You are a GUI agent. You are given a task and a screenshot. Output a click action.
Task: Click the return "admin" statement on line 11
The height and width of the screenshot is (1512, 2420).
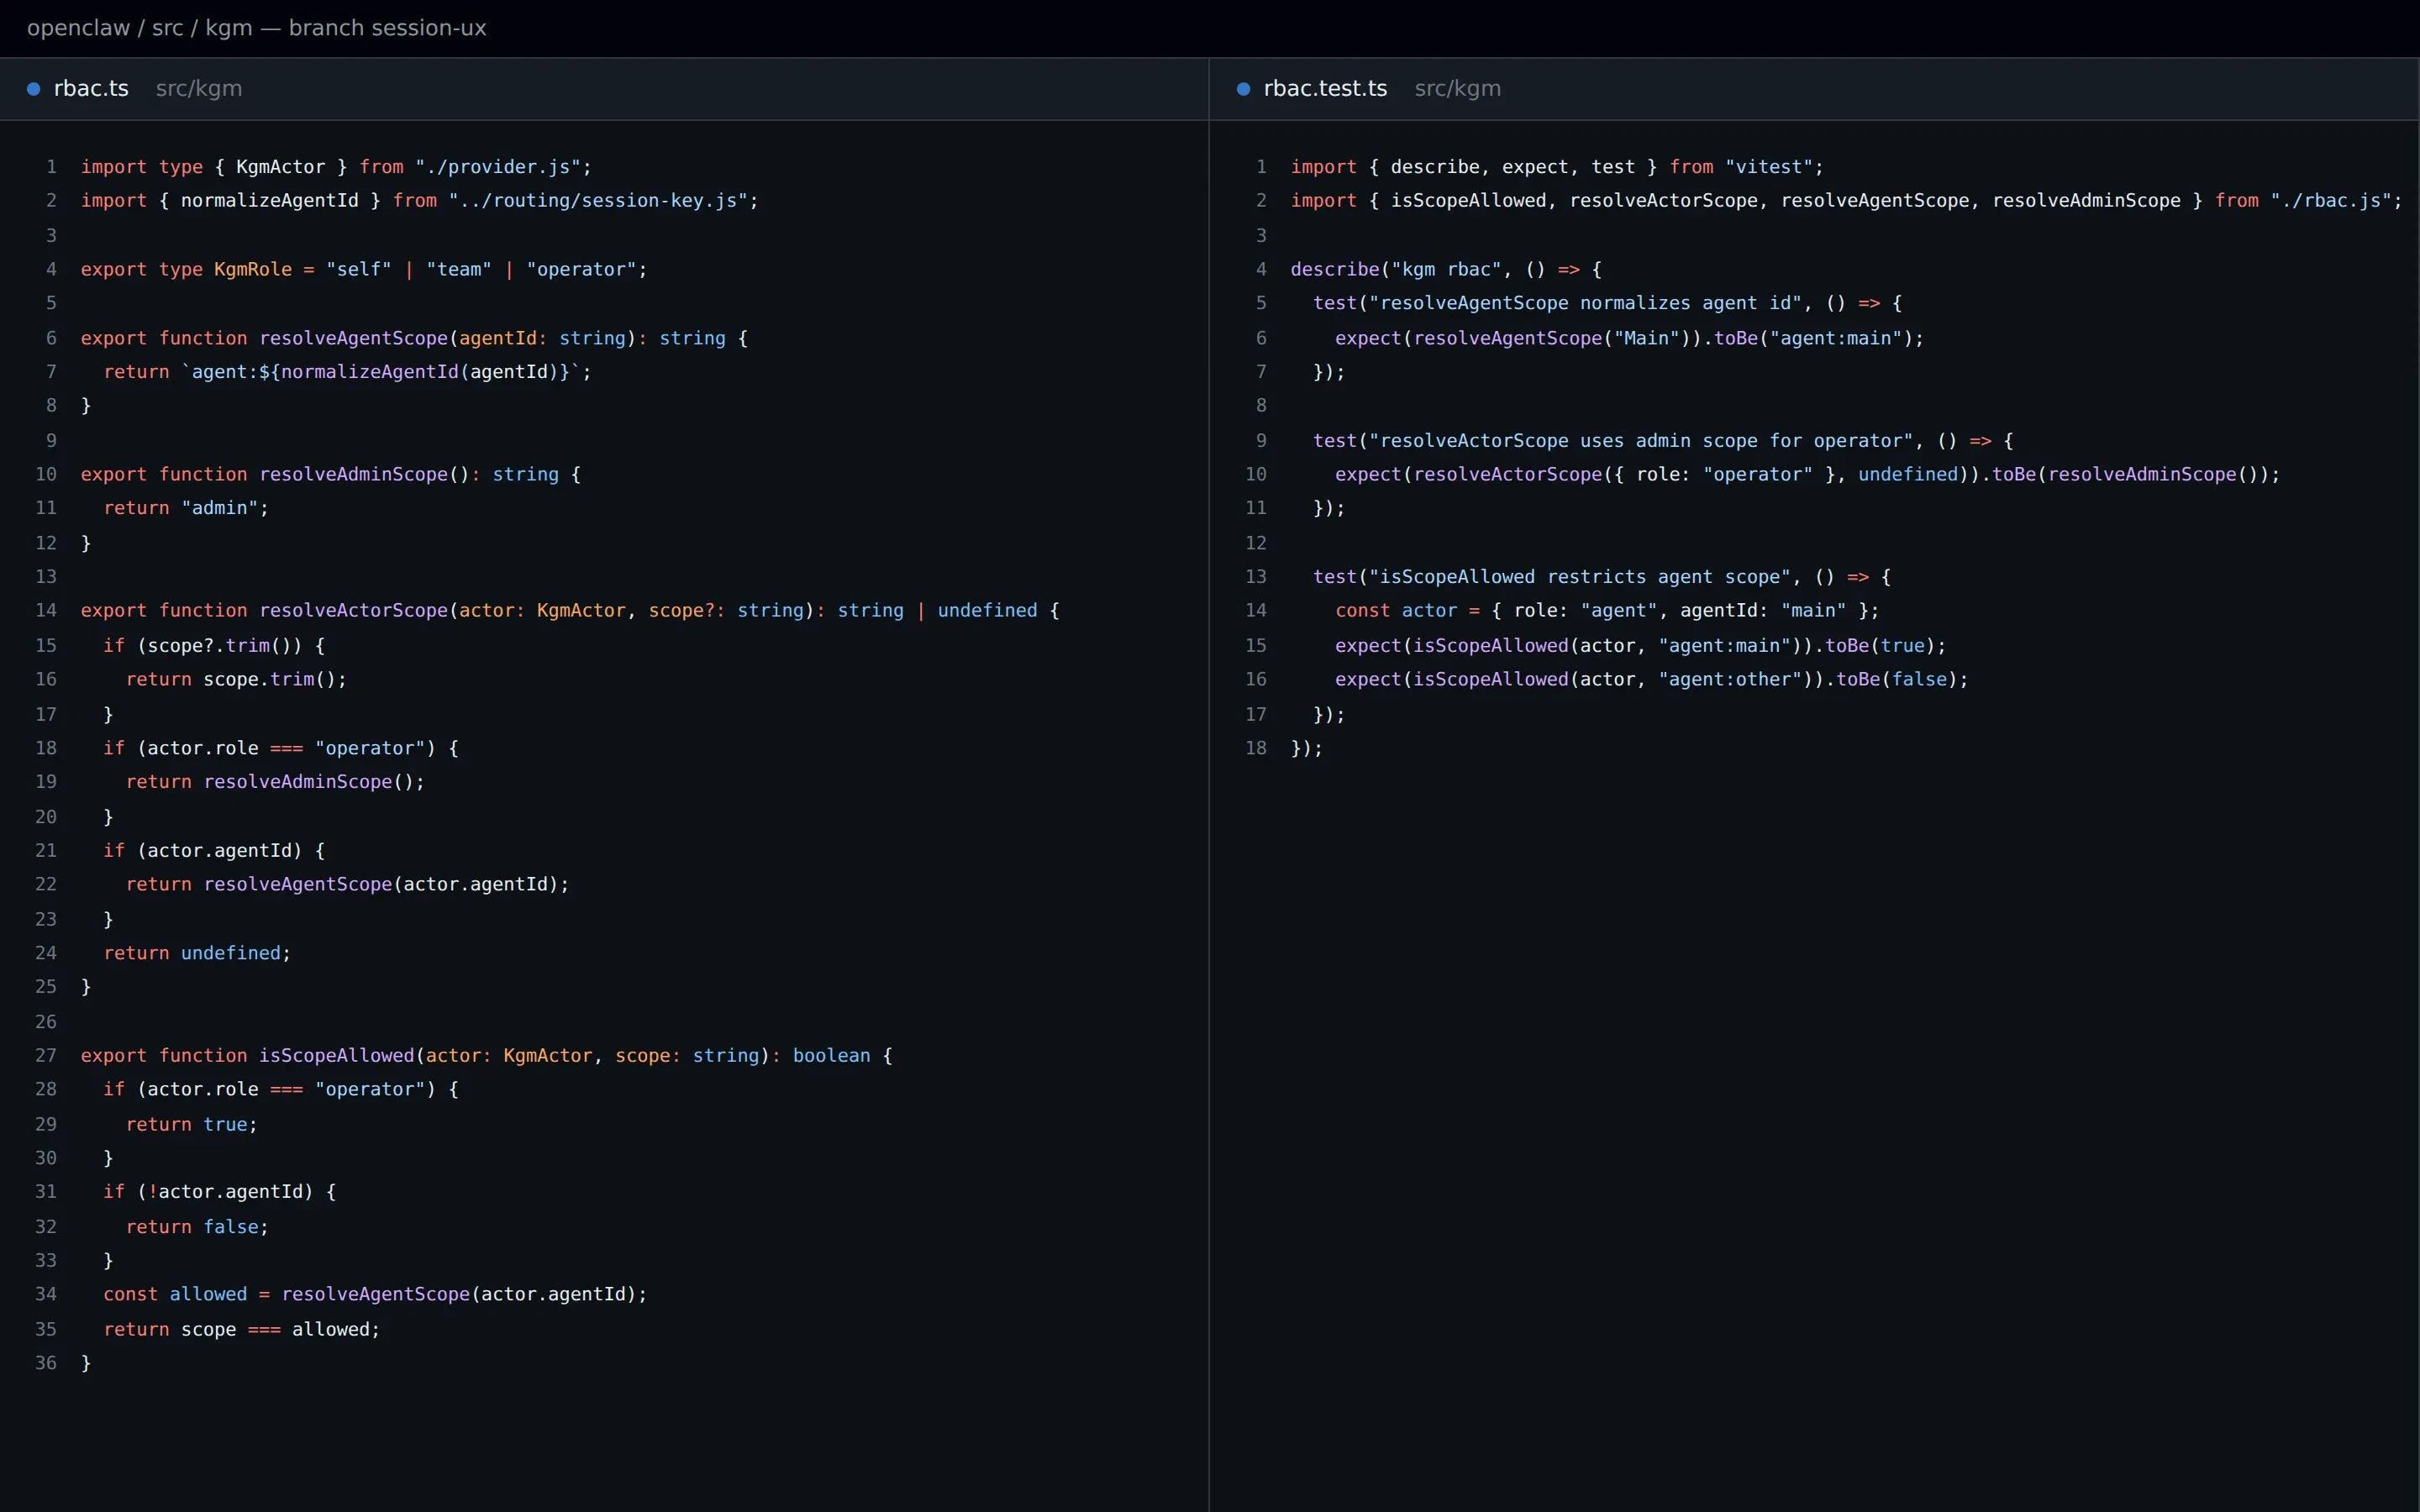186,508
